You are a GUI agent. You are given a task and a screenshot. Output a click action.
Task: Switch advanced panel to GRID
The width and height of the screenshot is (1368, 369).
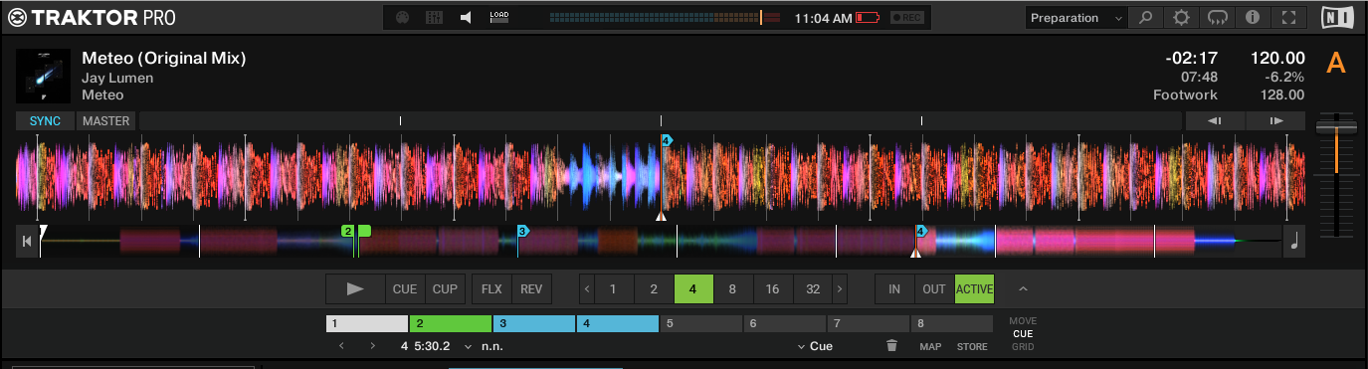(1023, 347)
